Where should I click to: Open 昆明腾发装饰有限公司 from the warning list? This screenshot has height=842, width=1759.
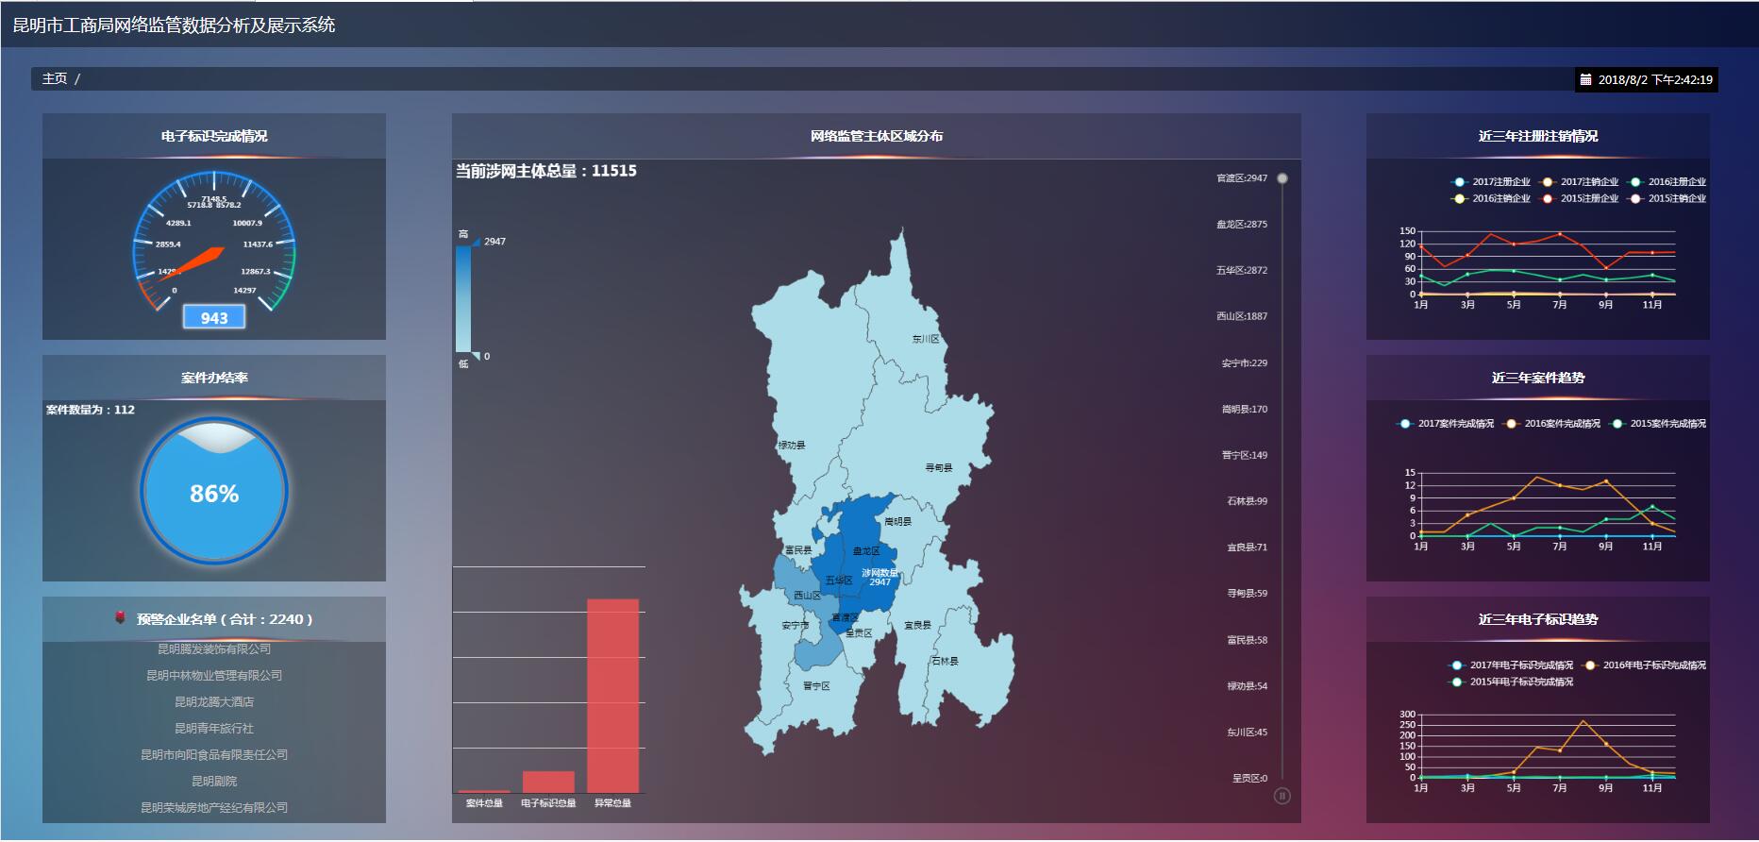214,649
